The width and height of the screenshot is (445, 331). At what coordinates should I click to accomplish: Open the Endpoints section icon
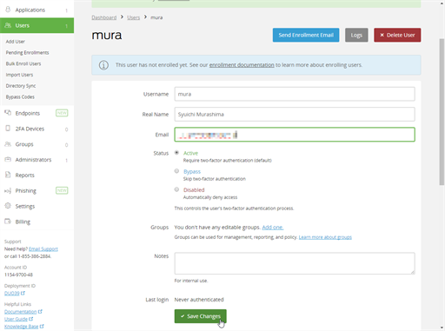(x=8, y=113)
